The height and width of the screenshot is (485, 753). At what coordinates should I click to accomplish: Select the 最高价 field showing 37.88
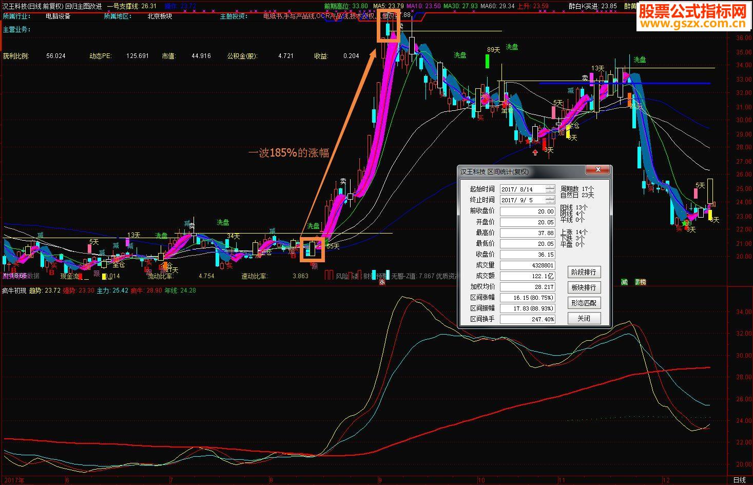pos(528,233)
